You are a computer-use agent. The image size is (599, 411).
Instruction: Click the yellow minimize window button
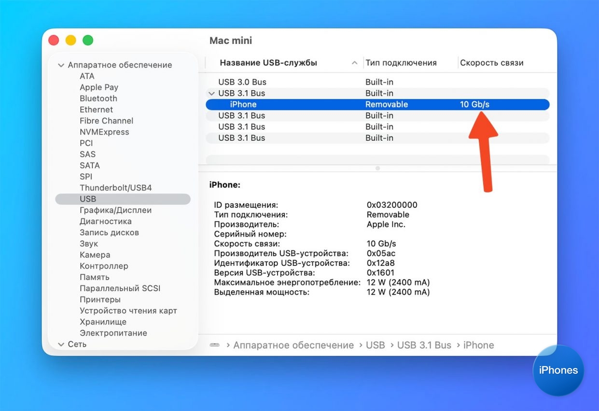[x=70, y=41]
